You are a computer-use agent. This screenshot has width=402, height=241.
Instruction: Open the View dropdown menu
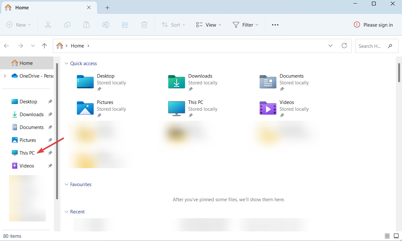point(209,25)
